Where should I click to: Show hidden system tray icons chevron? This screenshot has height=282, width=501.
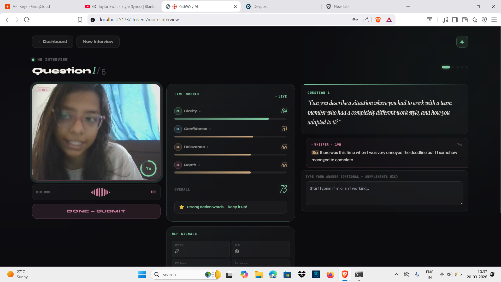point(396,274)
